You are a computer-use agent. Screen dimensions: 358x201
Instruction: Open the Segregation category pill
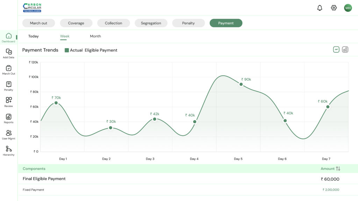tap(151, 23)
